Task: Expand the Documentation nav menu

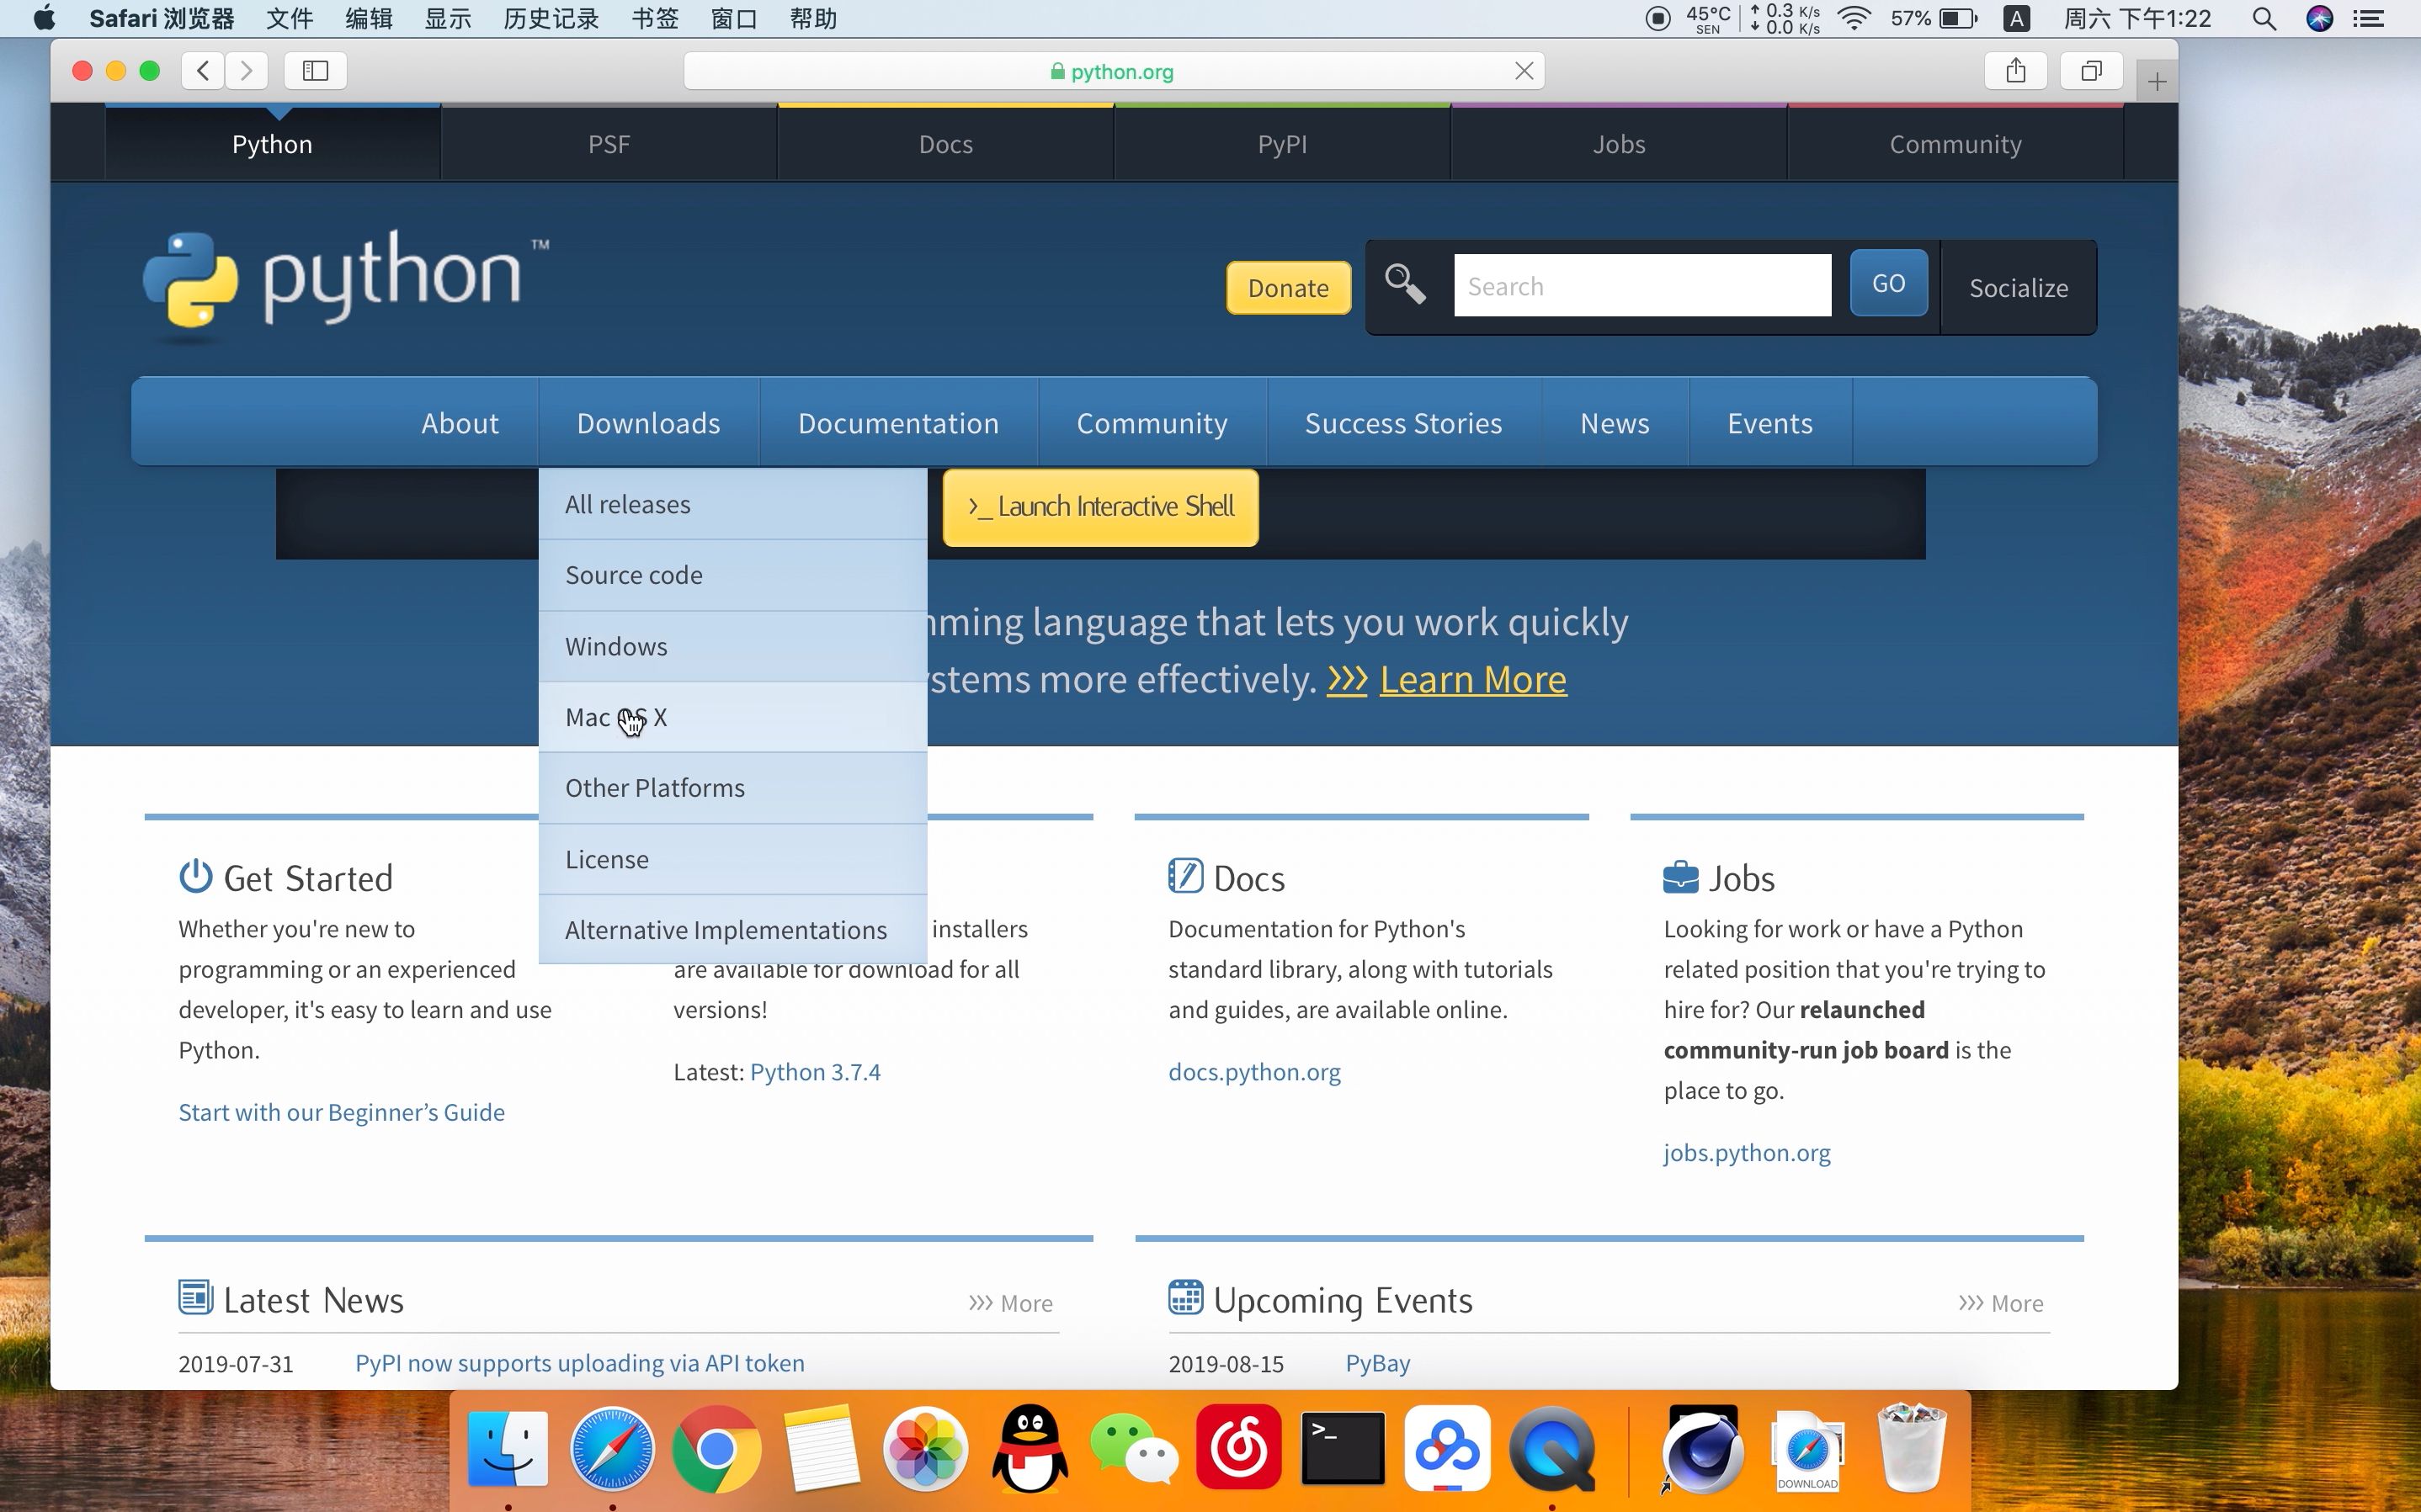Action: (x=897, y=423)
